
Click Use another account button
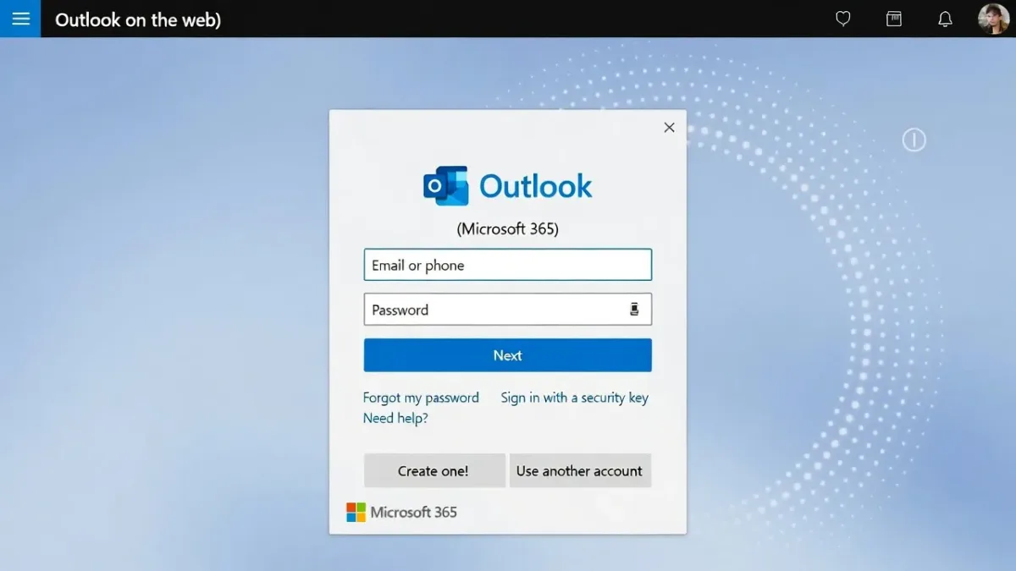point(580,471)
